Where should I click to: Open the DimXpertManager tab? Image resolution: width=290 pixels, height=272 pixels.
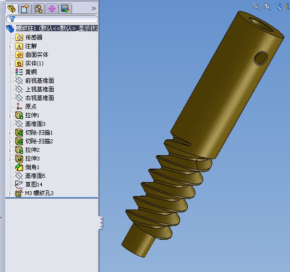(x=52, y=9)
